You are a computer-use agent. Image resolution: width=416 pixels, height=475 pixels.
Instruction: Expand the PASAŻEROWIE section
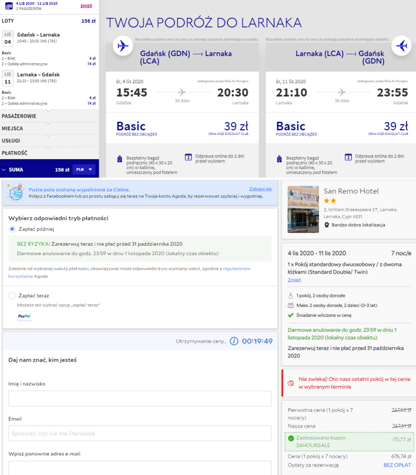point(50,117)
